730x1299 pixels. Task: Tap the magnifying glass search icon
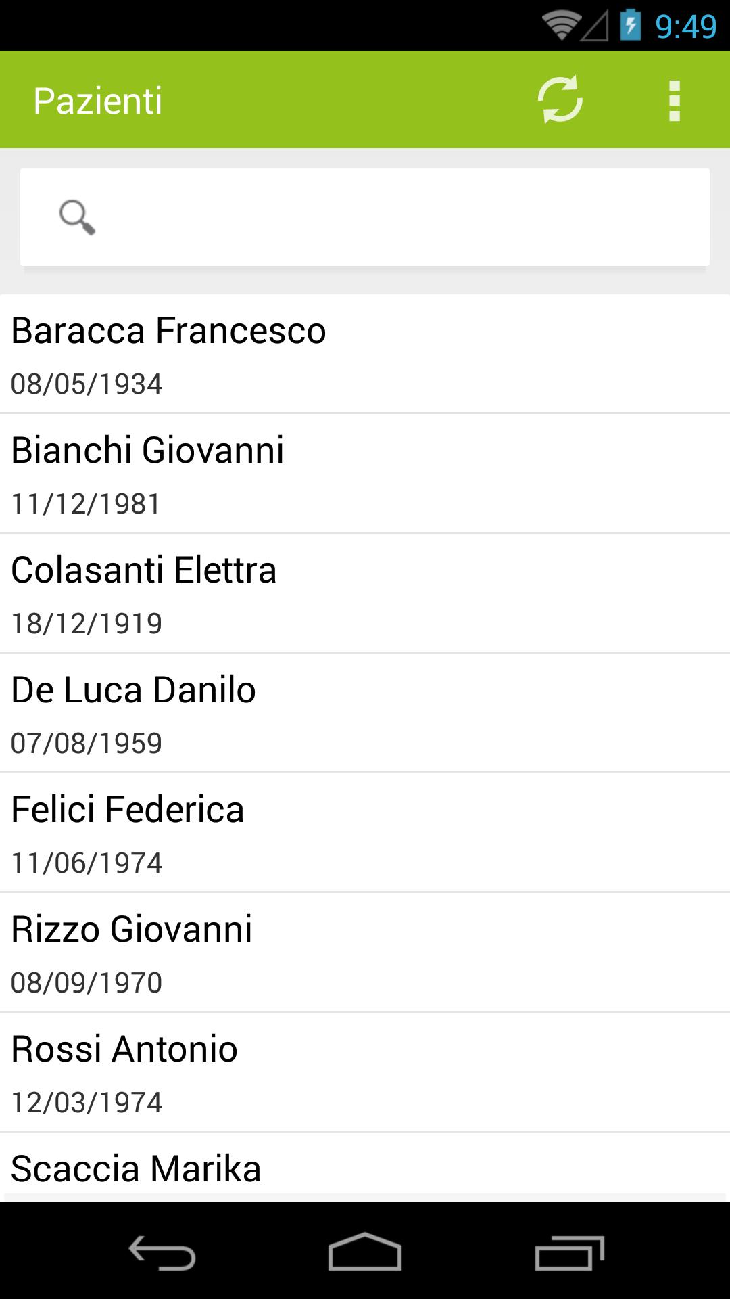77,217
